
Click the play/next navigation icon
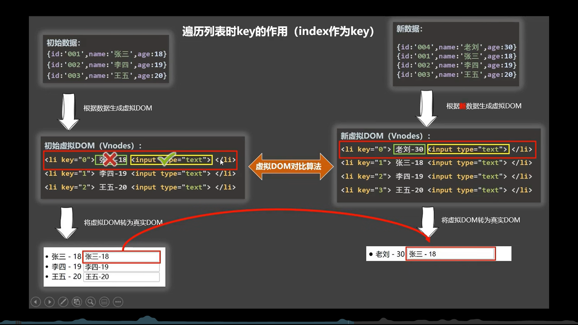[x=49, y=302]
